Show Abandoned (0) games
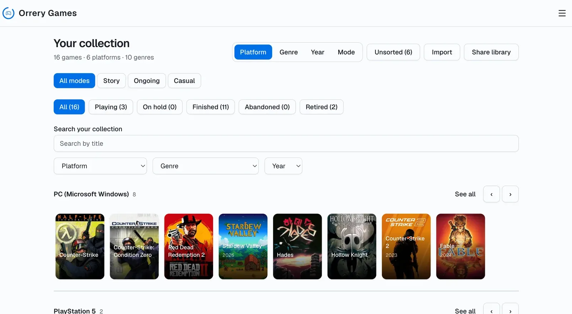This screenshot has width=572, height=314. point(267,107)
